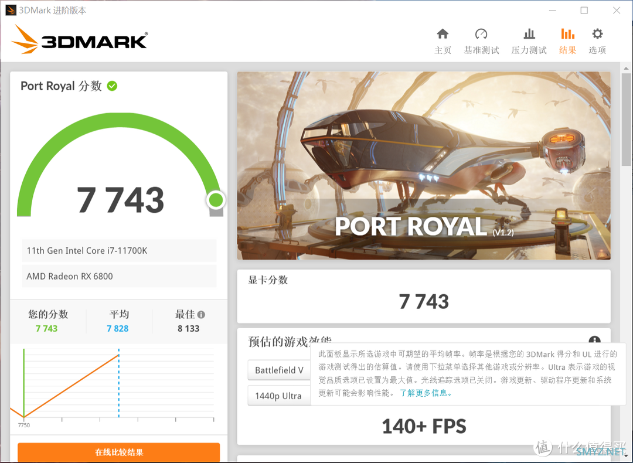The height and width of the screenshot is (463, 633).
Task: Click the AMD Radeon RX 6800 field
Action: pyautogui.click(x=119, y=276)
